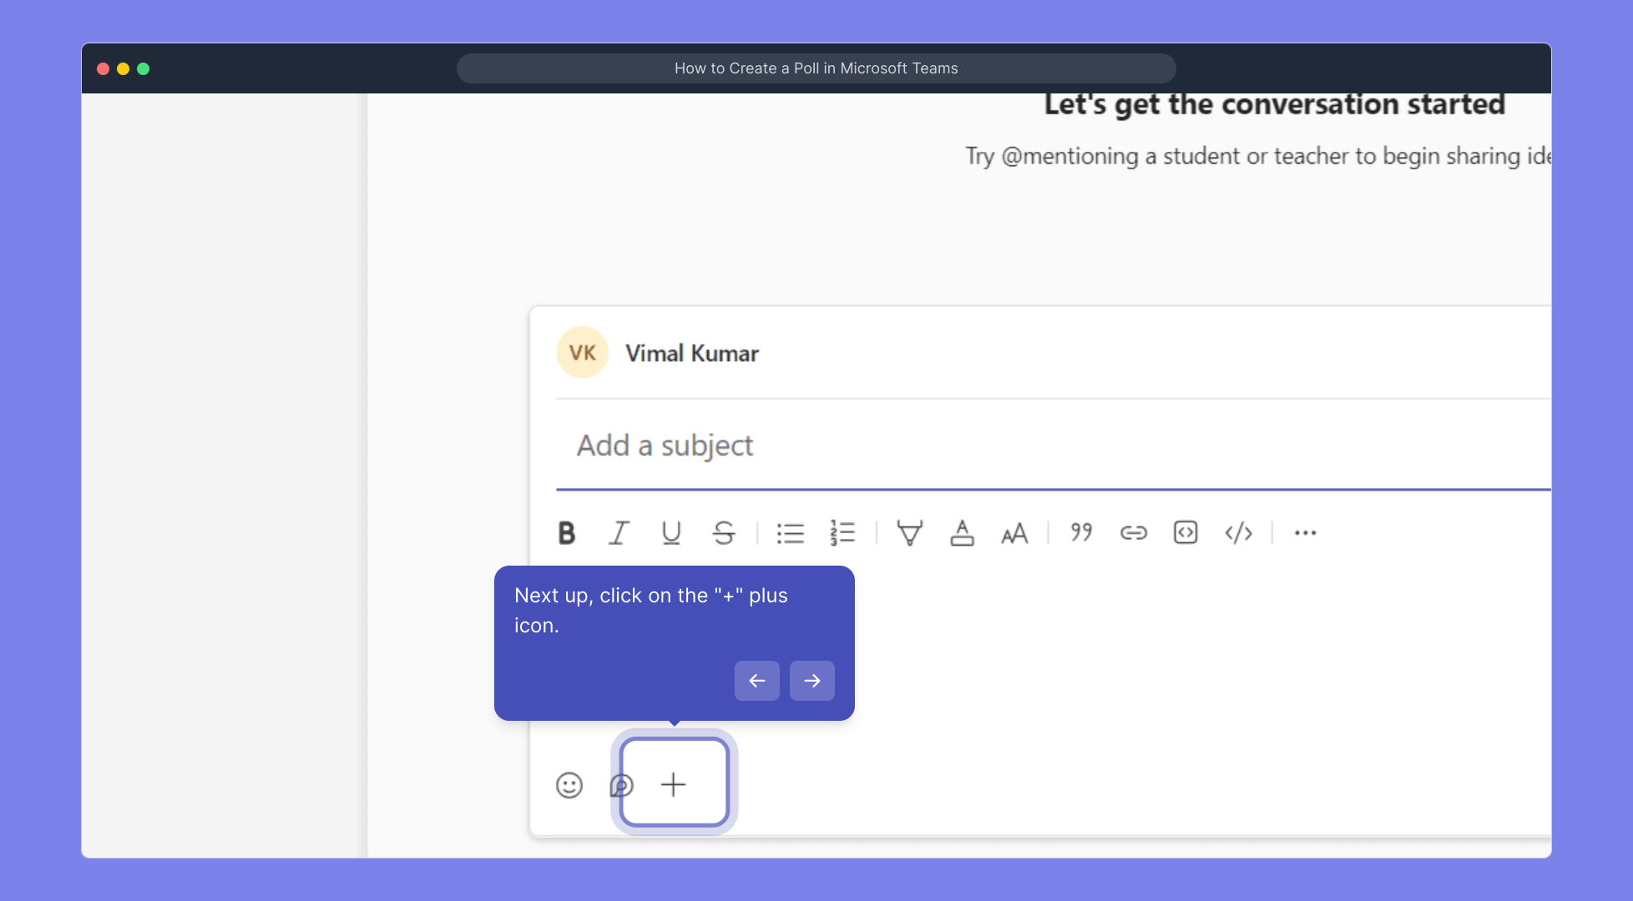
Task: Click the highlighted plus icon to add content
Action: click(x=673, y=783)
